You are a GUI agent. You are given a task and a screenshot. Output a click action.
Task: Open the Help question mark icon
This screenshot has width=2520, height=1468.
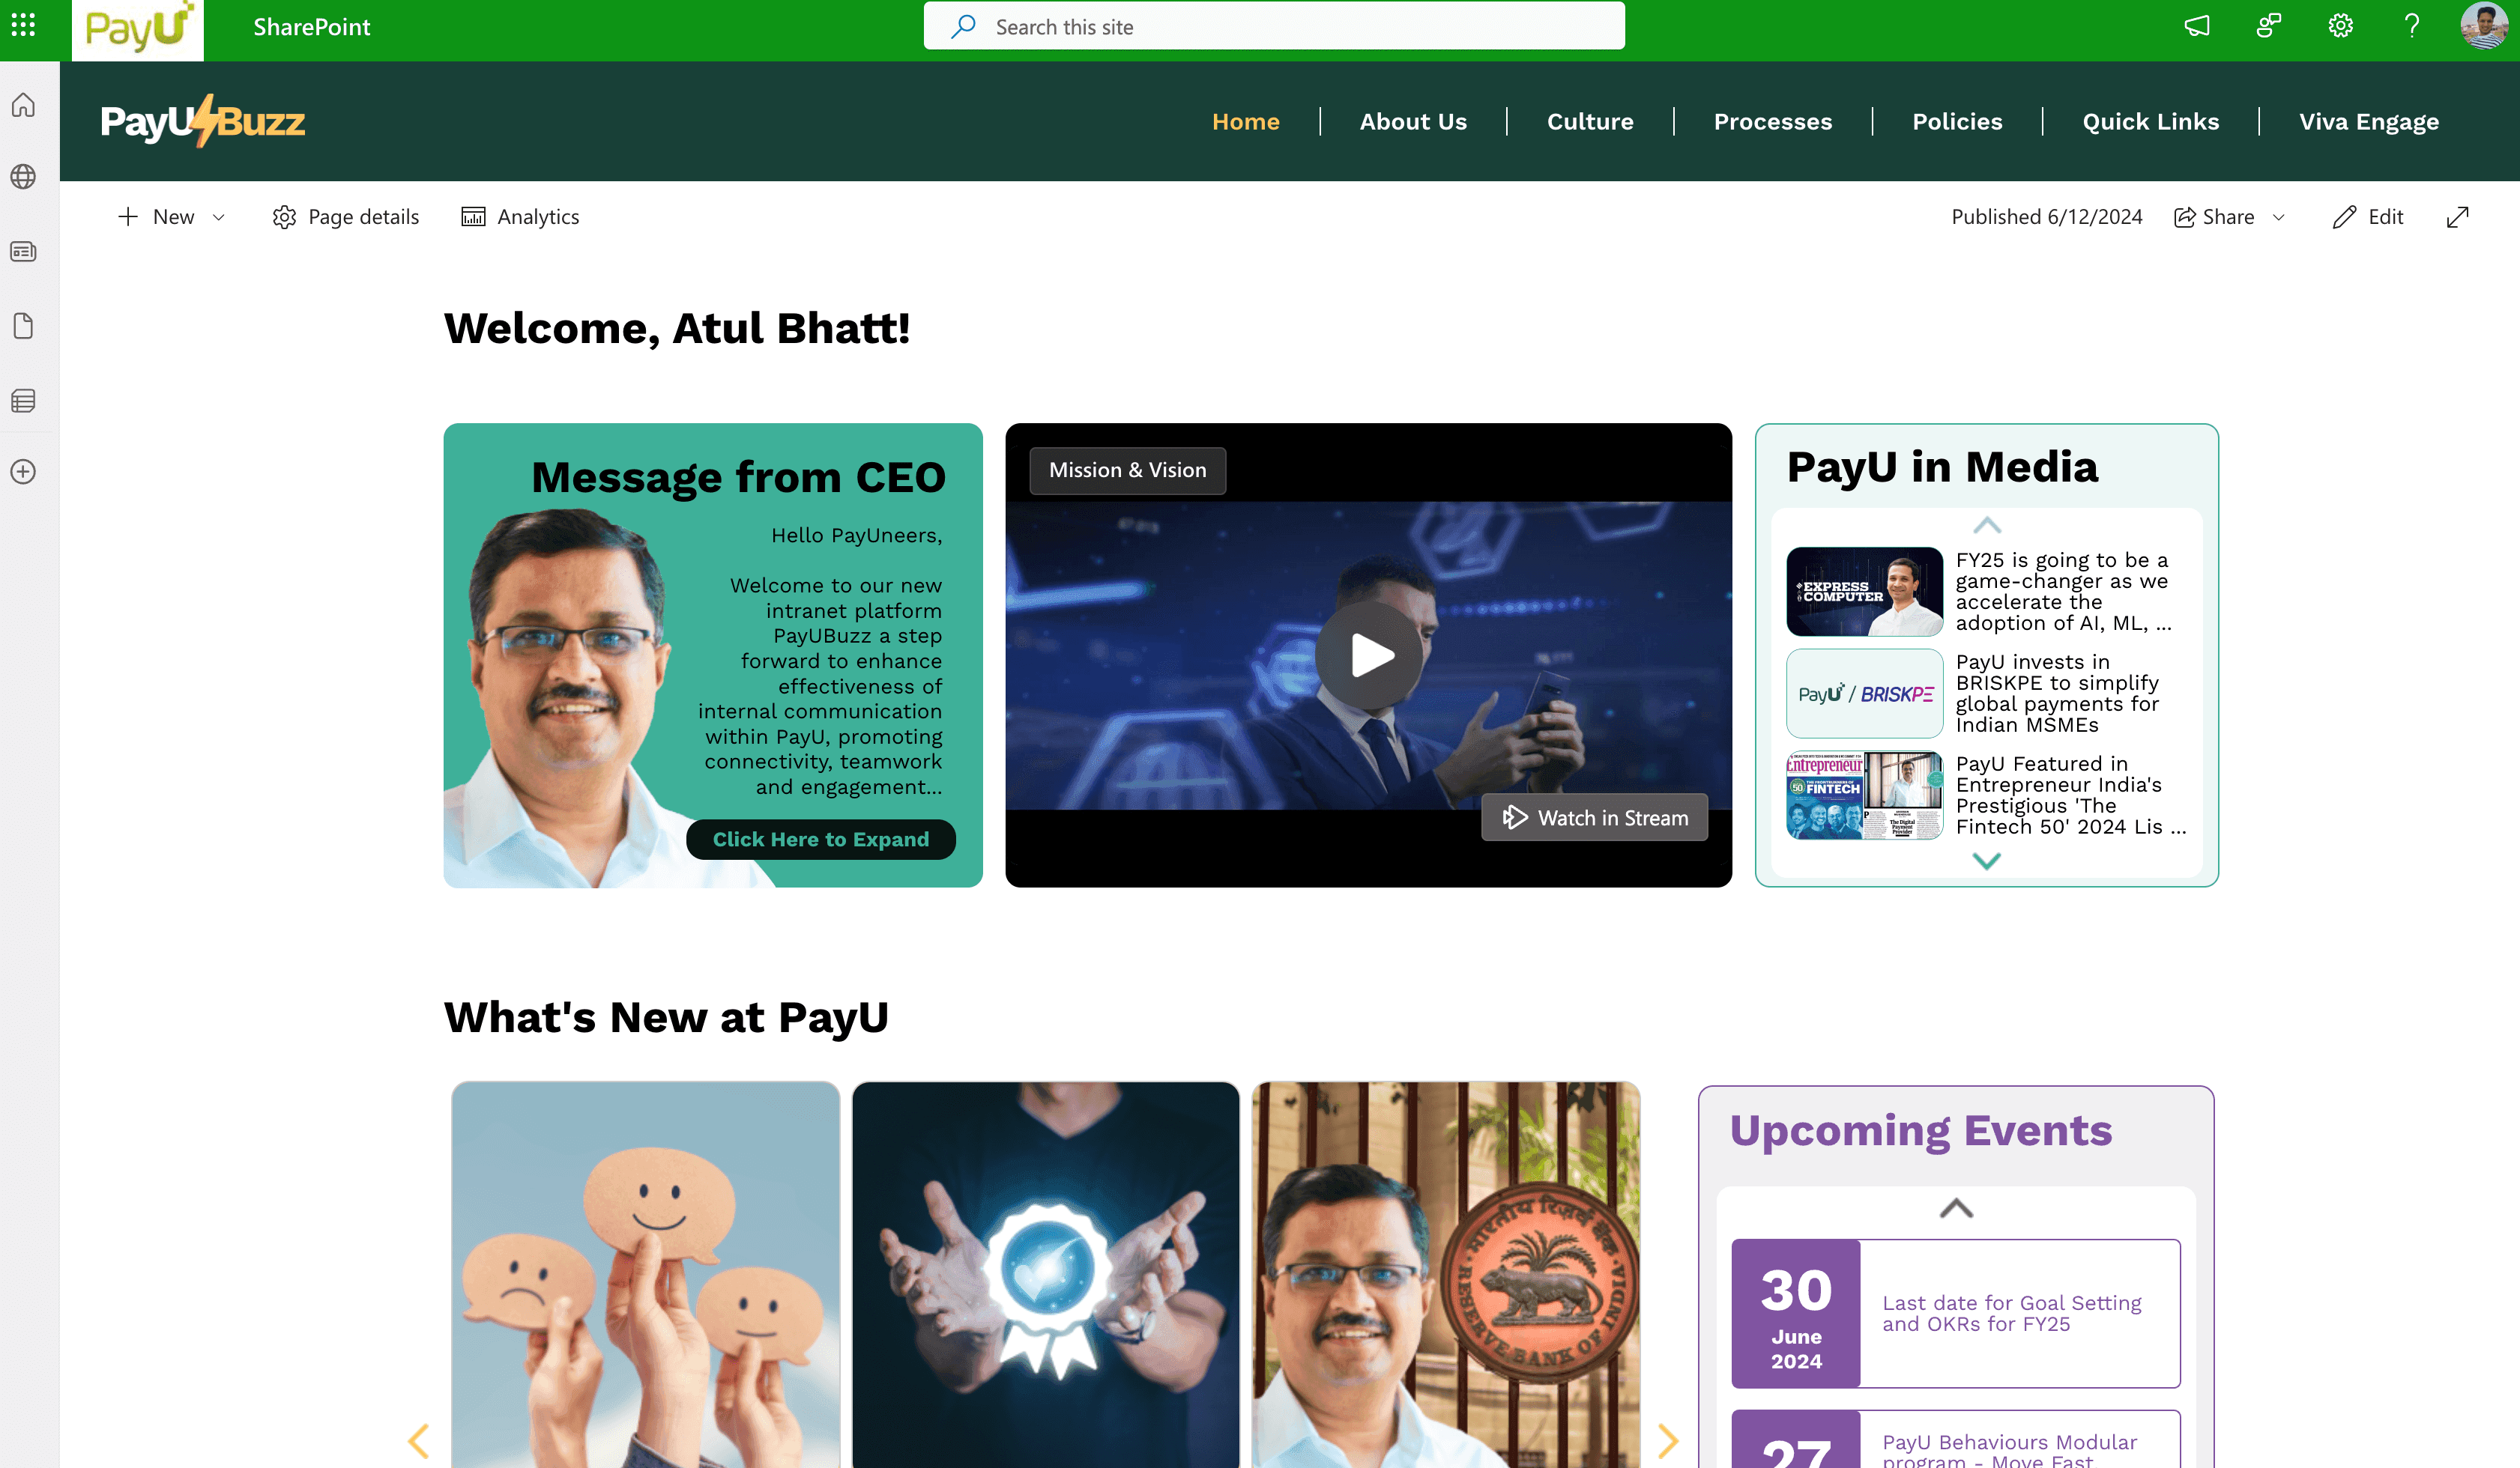click(x=2412, y=26)
